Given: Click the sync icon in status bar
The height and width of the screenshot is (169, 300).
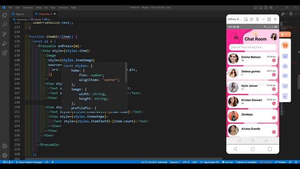Looking at the screenshot, I should pos(47,162).
